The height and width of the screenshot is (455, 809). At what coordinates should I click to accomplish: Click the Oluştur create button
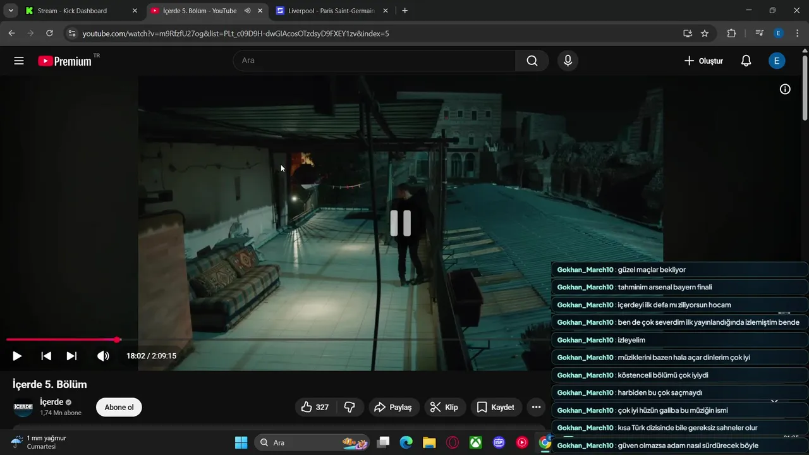coord(703,61)
